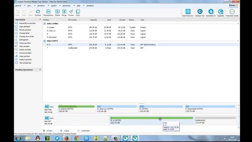Select E: (NTFS) block in disk map
The height and width of the screenshot is (142, 252).
pyautogui.click(x=161, y=109)
